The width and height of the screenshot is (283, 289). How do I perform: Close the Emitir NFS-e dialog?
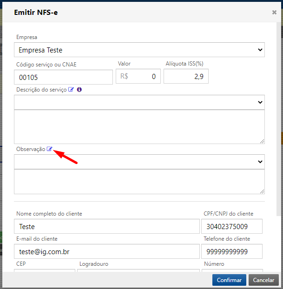click(274, 13)
